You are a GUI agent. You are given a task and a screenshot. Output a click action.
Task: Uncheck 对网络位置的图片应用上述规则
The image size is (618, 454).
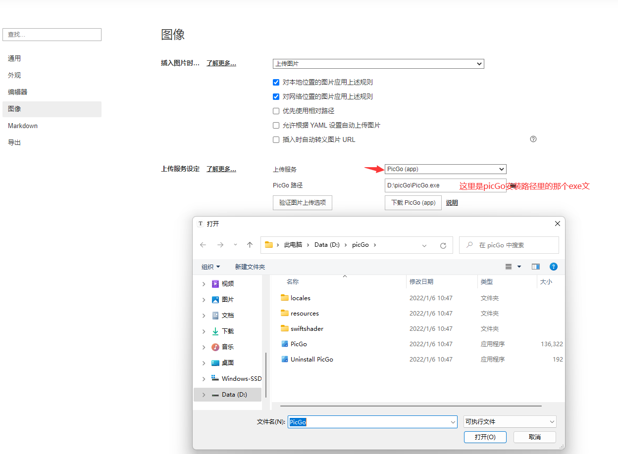coord(276,96)
